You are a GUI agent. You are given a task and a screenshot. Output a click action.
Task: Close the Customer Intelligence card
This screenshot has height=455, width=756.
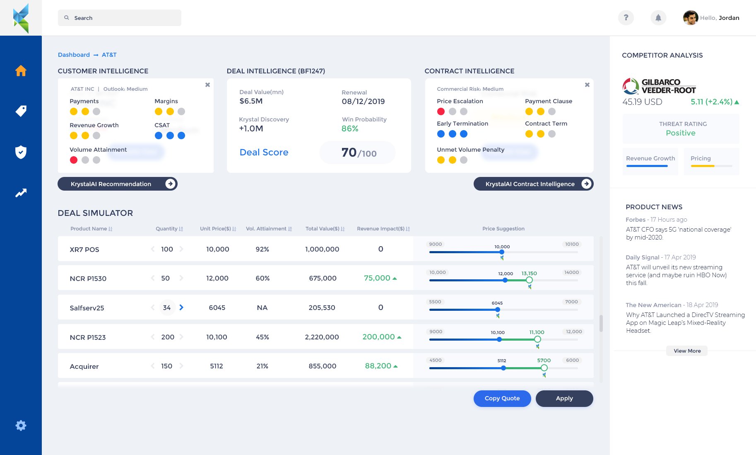(207, 85)
